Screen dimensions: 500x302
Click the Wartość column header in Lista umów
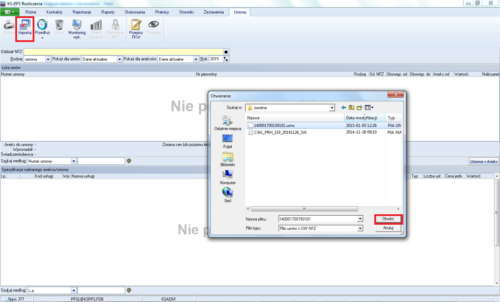pyautogui.click(x=467, y=74)
